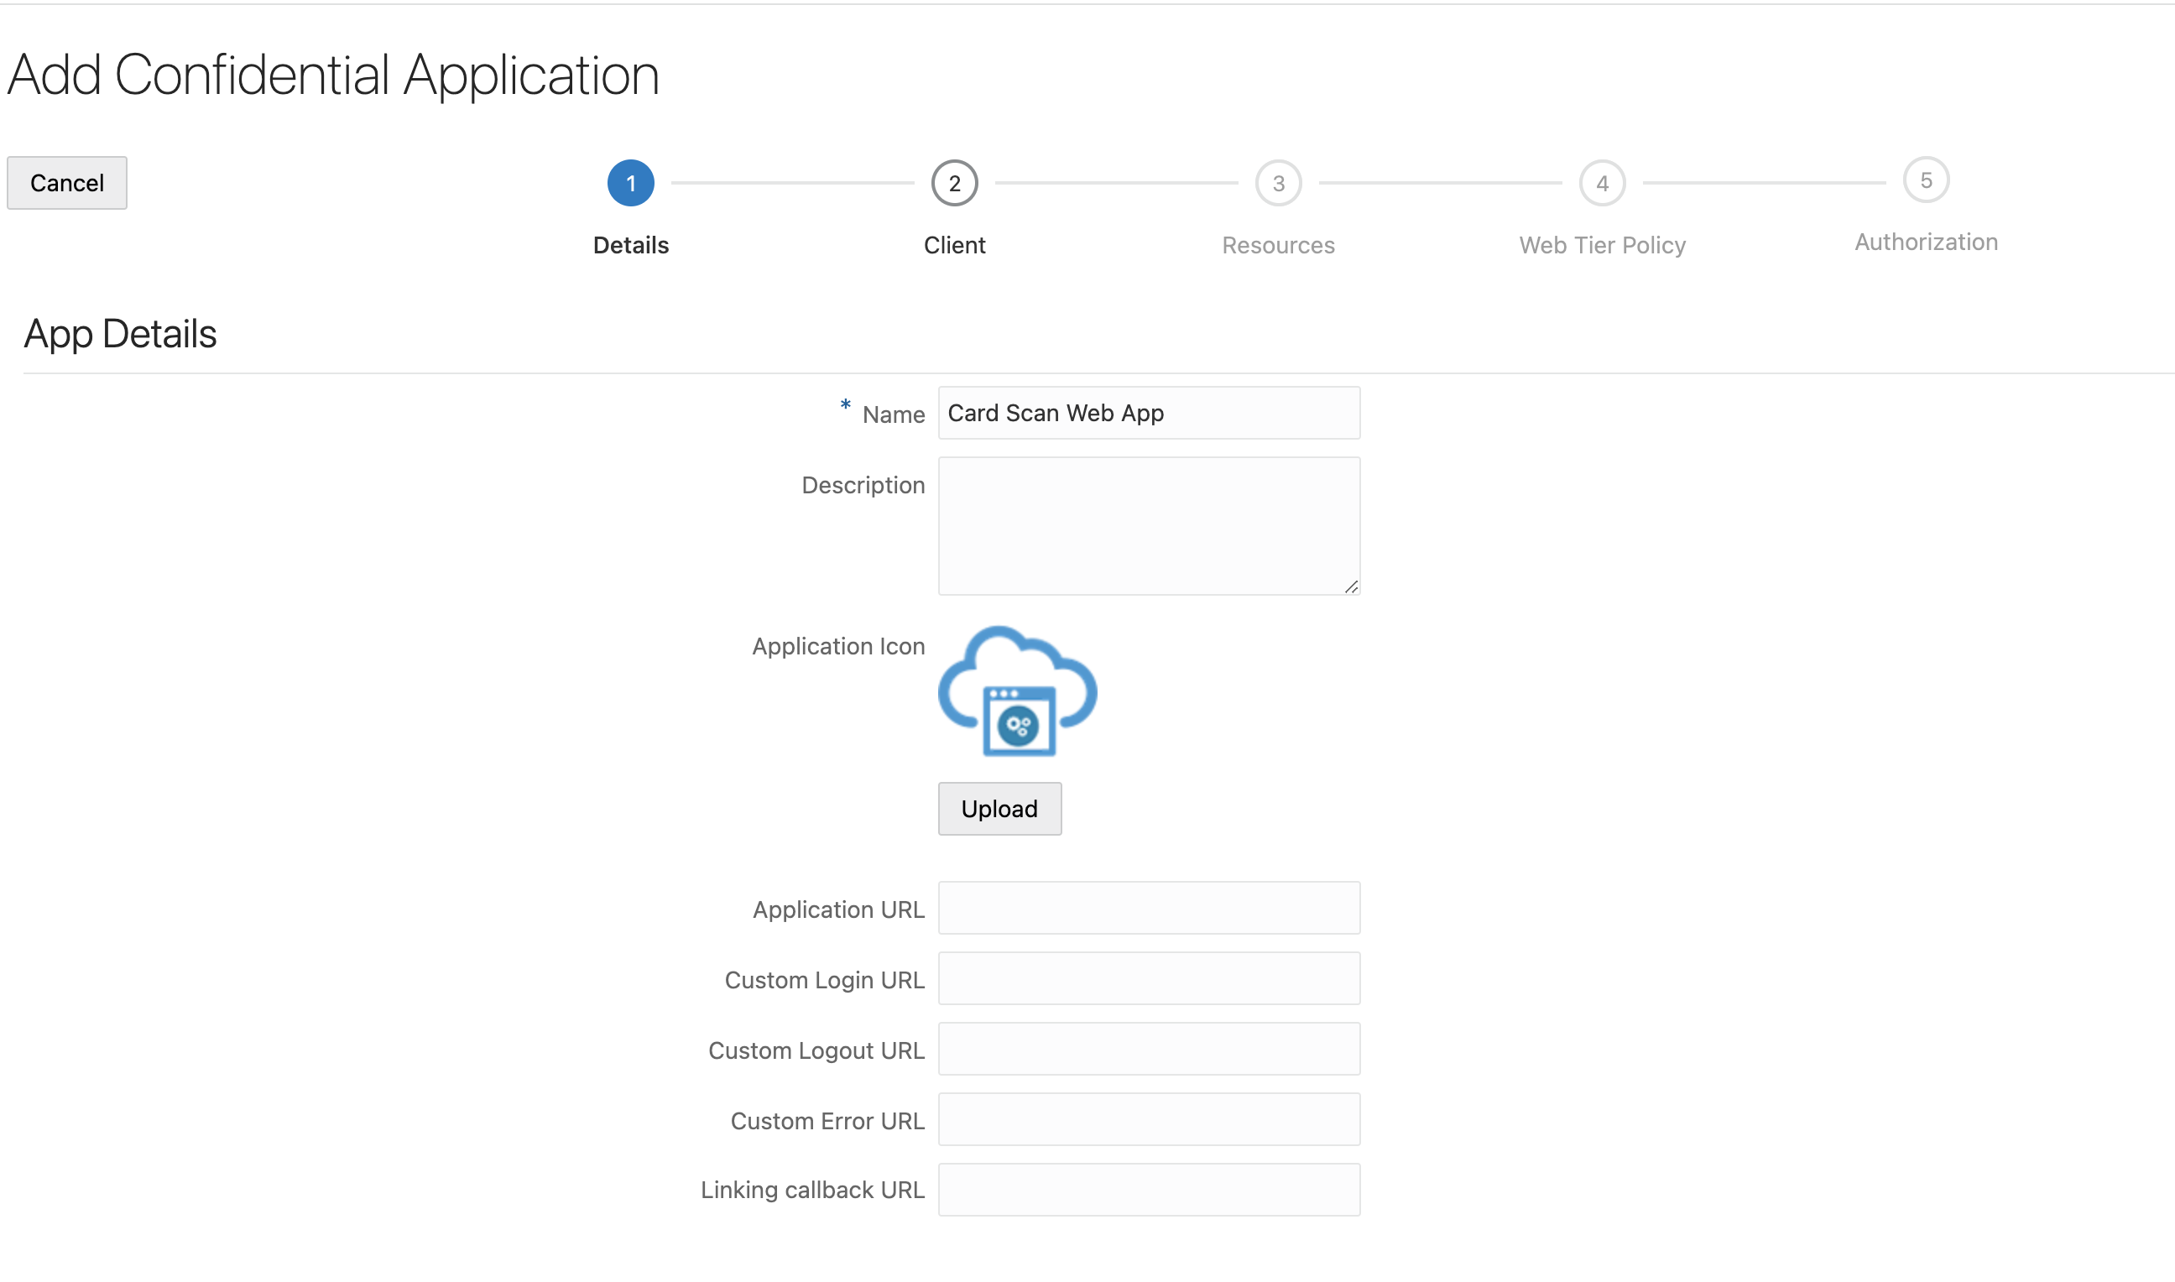Click the Custom Error URL input
Viewport: 2175px width, 1282px height.
tap(1148, 1119)
